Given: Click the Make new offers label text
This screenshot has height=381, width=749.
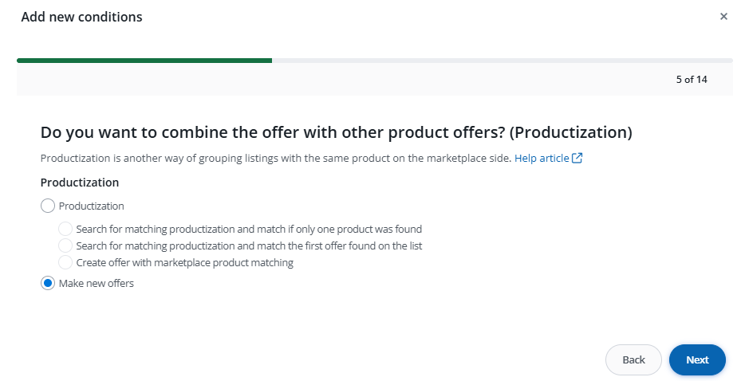Looking at the screenshot, I should tap(97, 283).
